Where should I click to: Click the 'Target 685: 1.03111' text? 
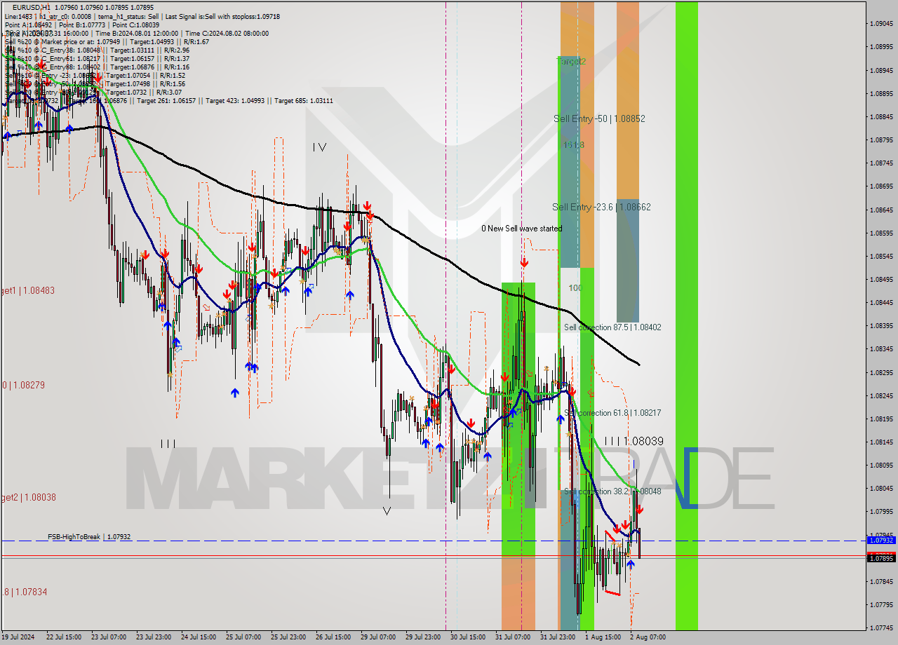tap(304, 101)
